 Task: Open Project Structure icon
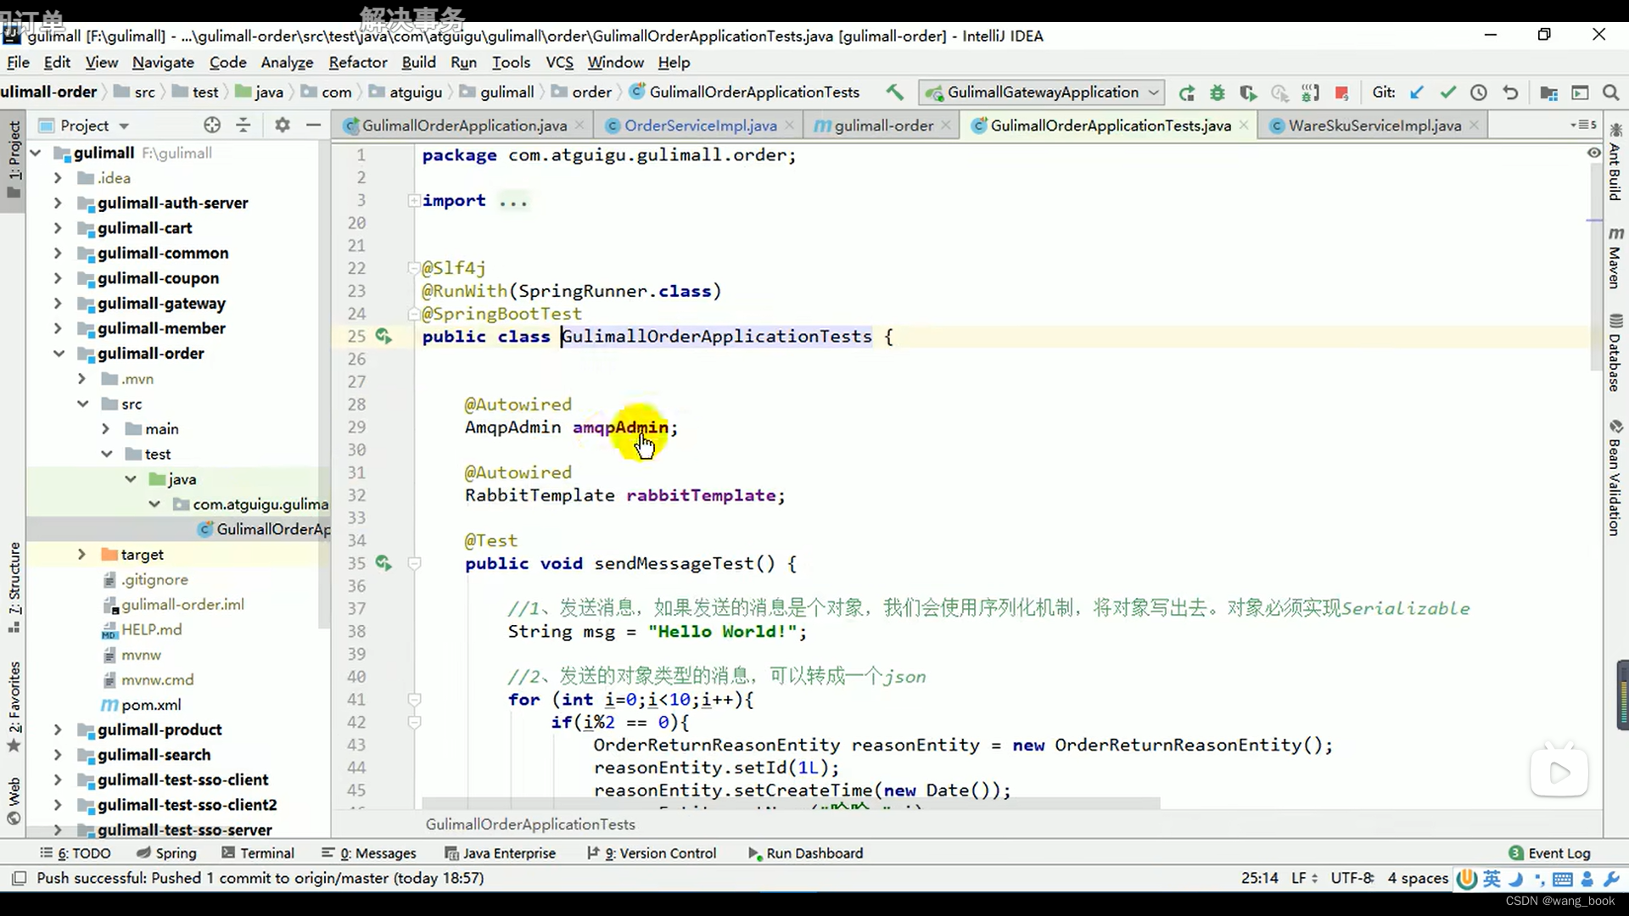pyautogui.click(x=1548, y=92)
